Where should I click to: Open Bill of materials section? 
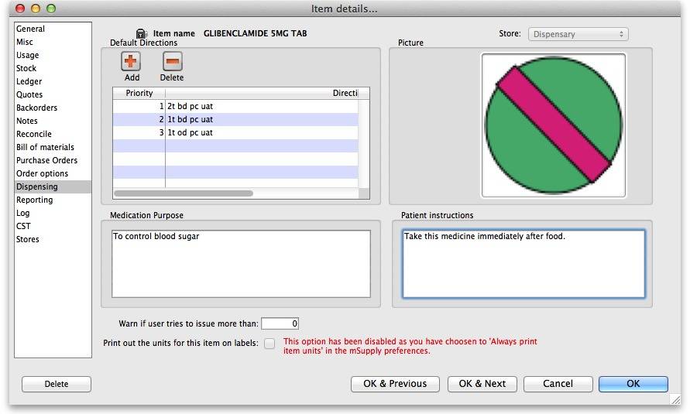(x=45, y=147)
